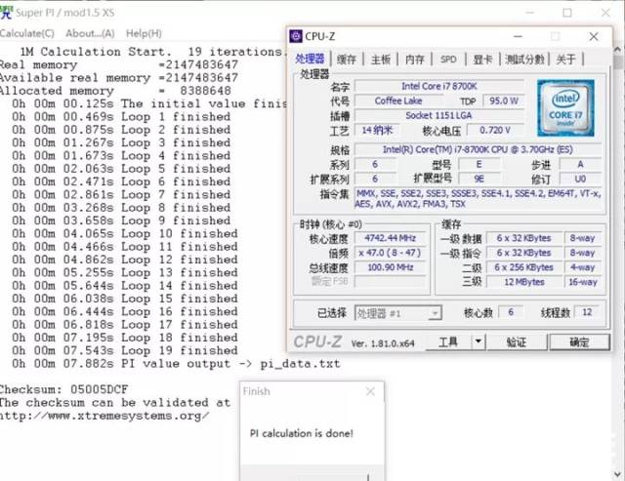Viewport: 625px width, 481px height.
Task: Click the core speed value 4742.44 MHz
Action: (x=391, y=238)
